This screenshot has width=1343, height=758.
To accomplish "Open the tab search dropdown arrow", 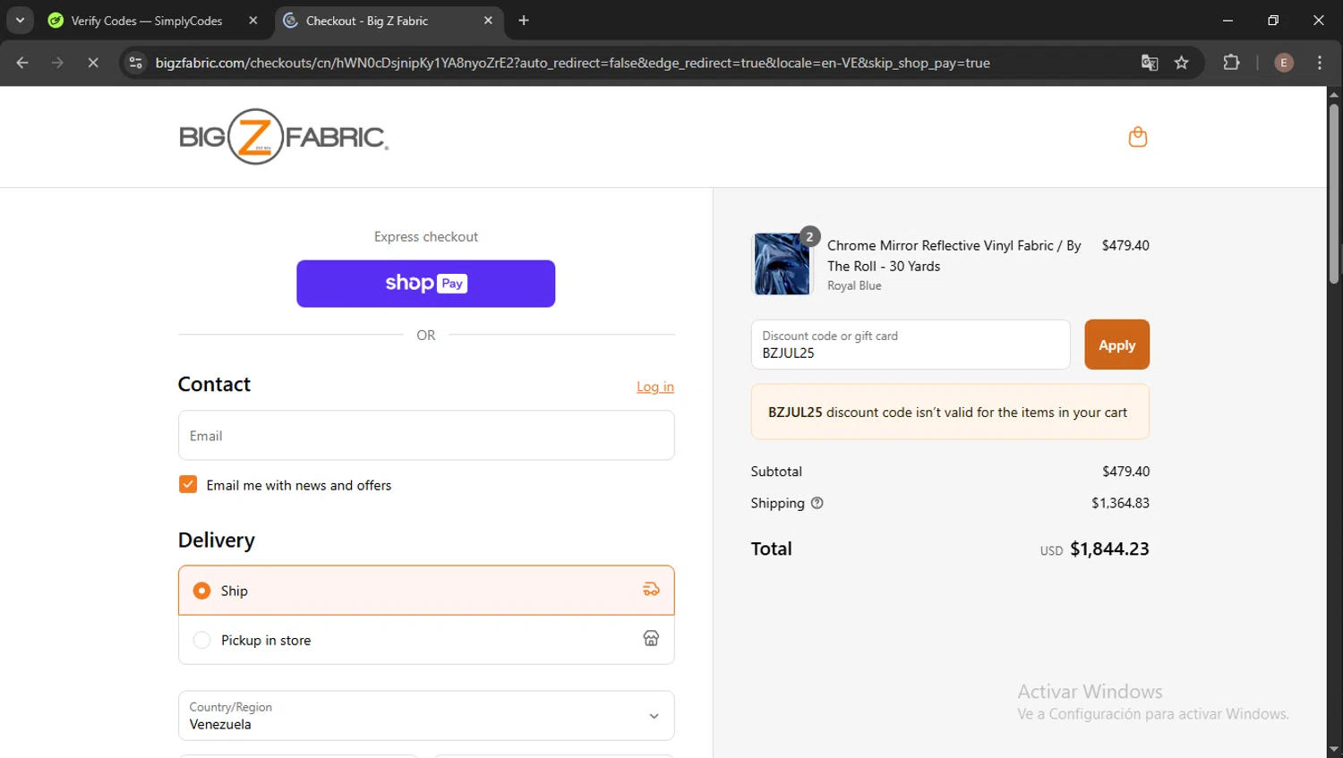I will coord(20,21).
